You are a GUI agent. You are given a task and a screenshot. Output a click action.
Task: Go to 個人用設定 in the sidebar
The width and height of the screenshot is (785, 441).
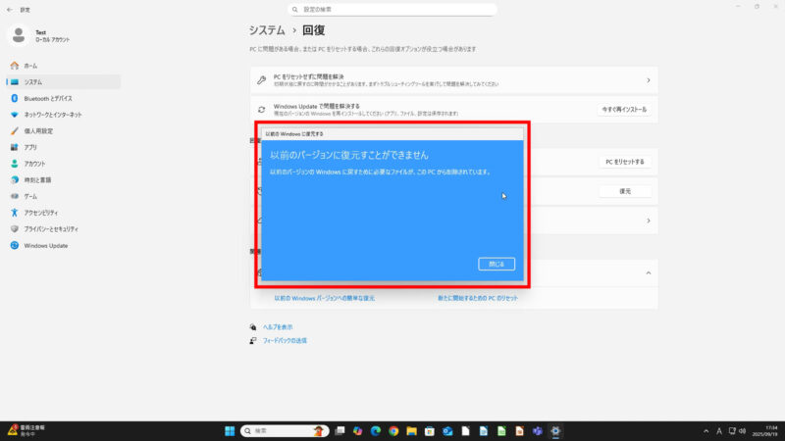pyautogui.click(x=38, y=130)
